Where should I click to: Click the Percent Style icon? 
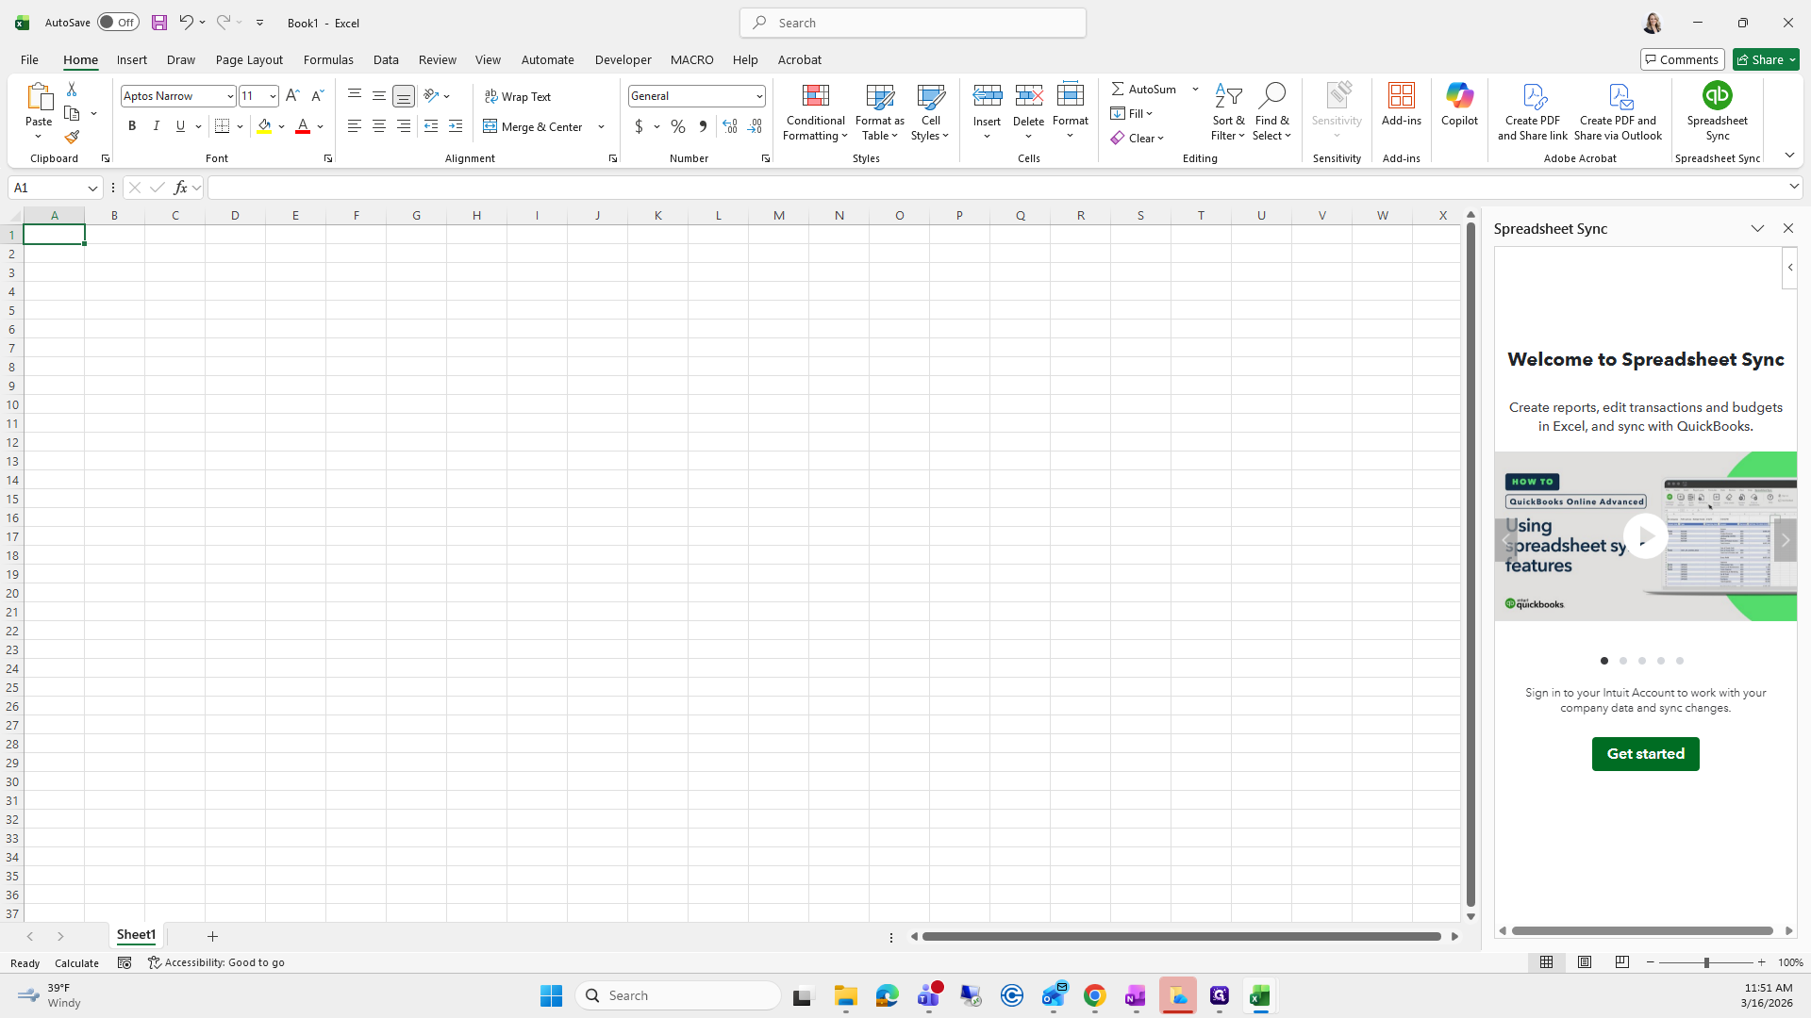click(x=678, y=126)
